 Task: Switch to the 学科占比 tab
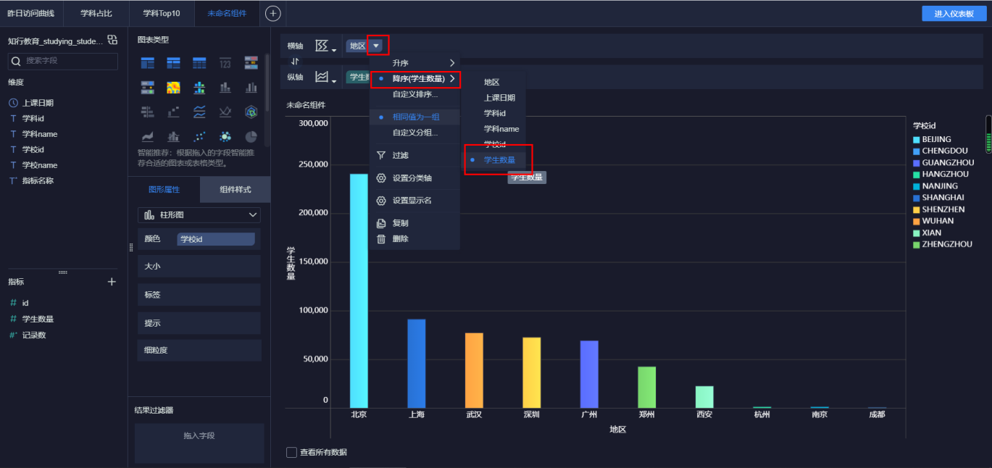(96, 13)
